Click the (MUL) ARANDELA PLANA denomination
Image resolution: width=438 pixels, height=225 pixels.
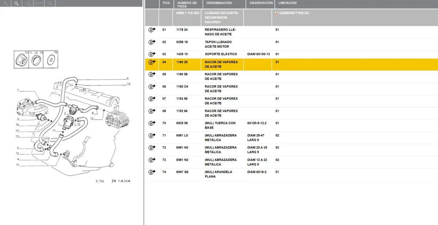tap(219, 174)
